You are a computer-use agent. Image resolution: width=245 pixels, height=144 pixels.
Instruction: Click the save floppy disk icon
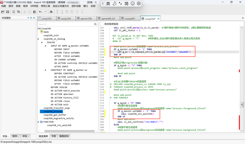click(8, 12)
